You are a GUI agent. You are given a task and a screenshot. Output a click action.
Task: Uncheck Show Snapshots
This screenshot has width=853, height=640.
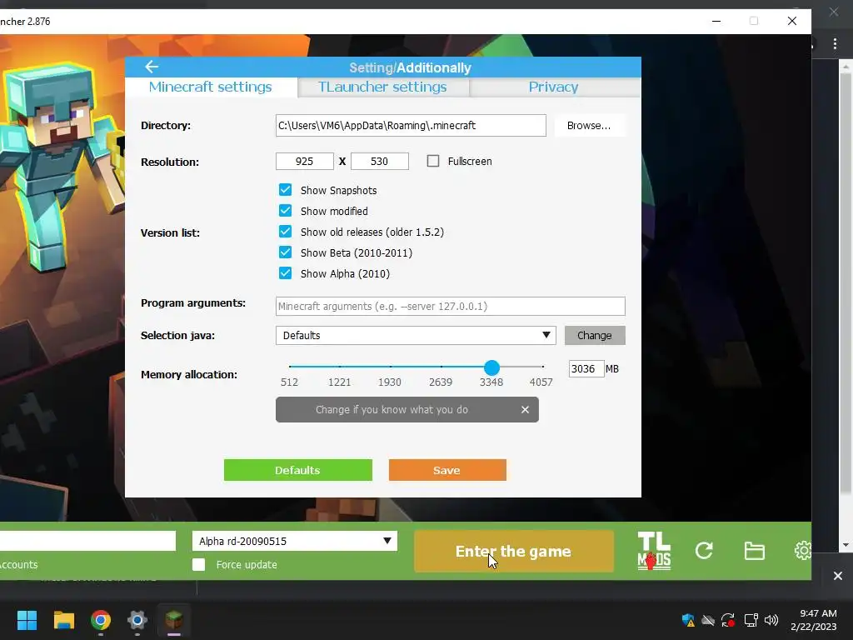click(x=285, y=190)
